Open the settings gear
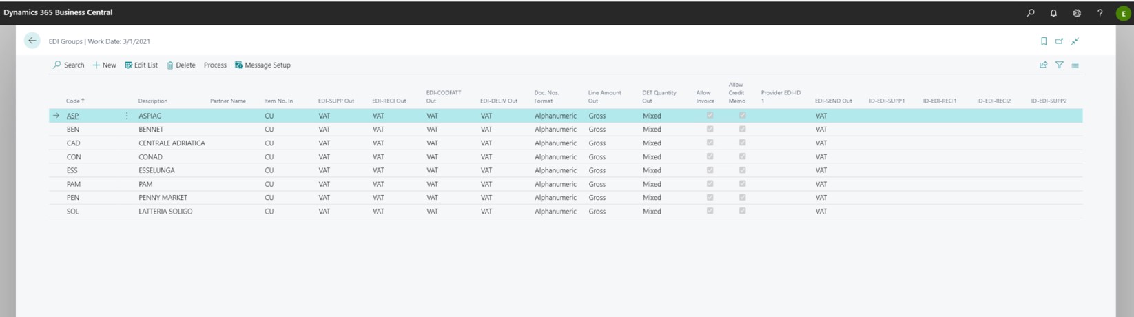 tap(1077, 13)
